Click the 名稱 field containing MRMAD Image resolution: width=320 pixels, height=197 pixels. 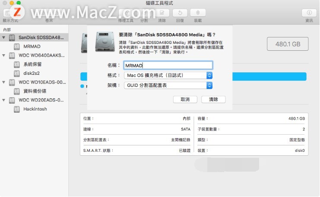click(168, 65)
